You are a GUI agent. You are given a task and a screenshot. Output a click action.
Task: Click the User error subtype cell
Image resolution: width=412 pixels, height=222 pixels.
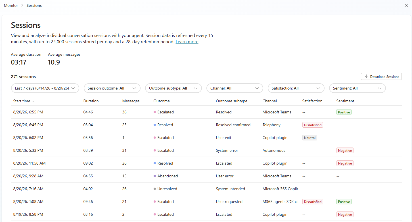point(225,176)
